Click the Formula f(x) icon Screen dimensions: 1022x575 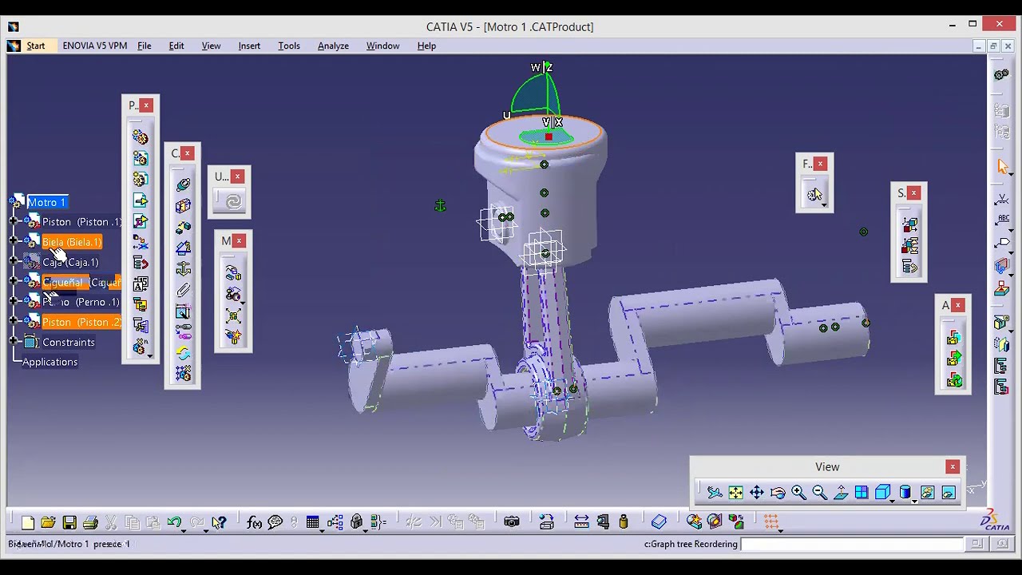click(x=254, y=522)
